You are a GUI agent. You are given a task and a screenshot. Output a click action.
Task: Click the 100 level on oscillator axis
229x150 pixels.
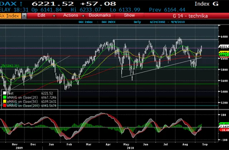tap(224, 115)
